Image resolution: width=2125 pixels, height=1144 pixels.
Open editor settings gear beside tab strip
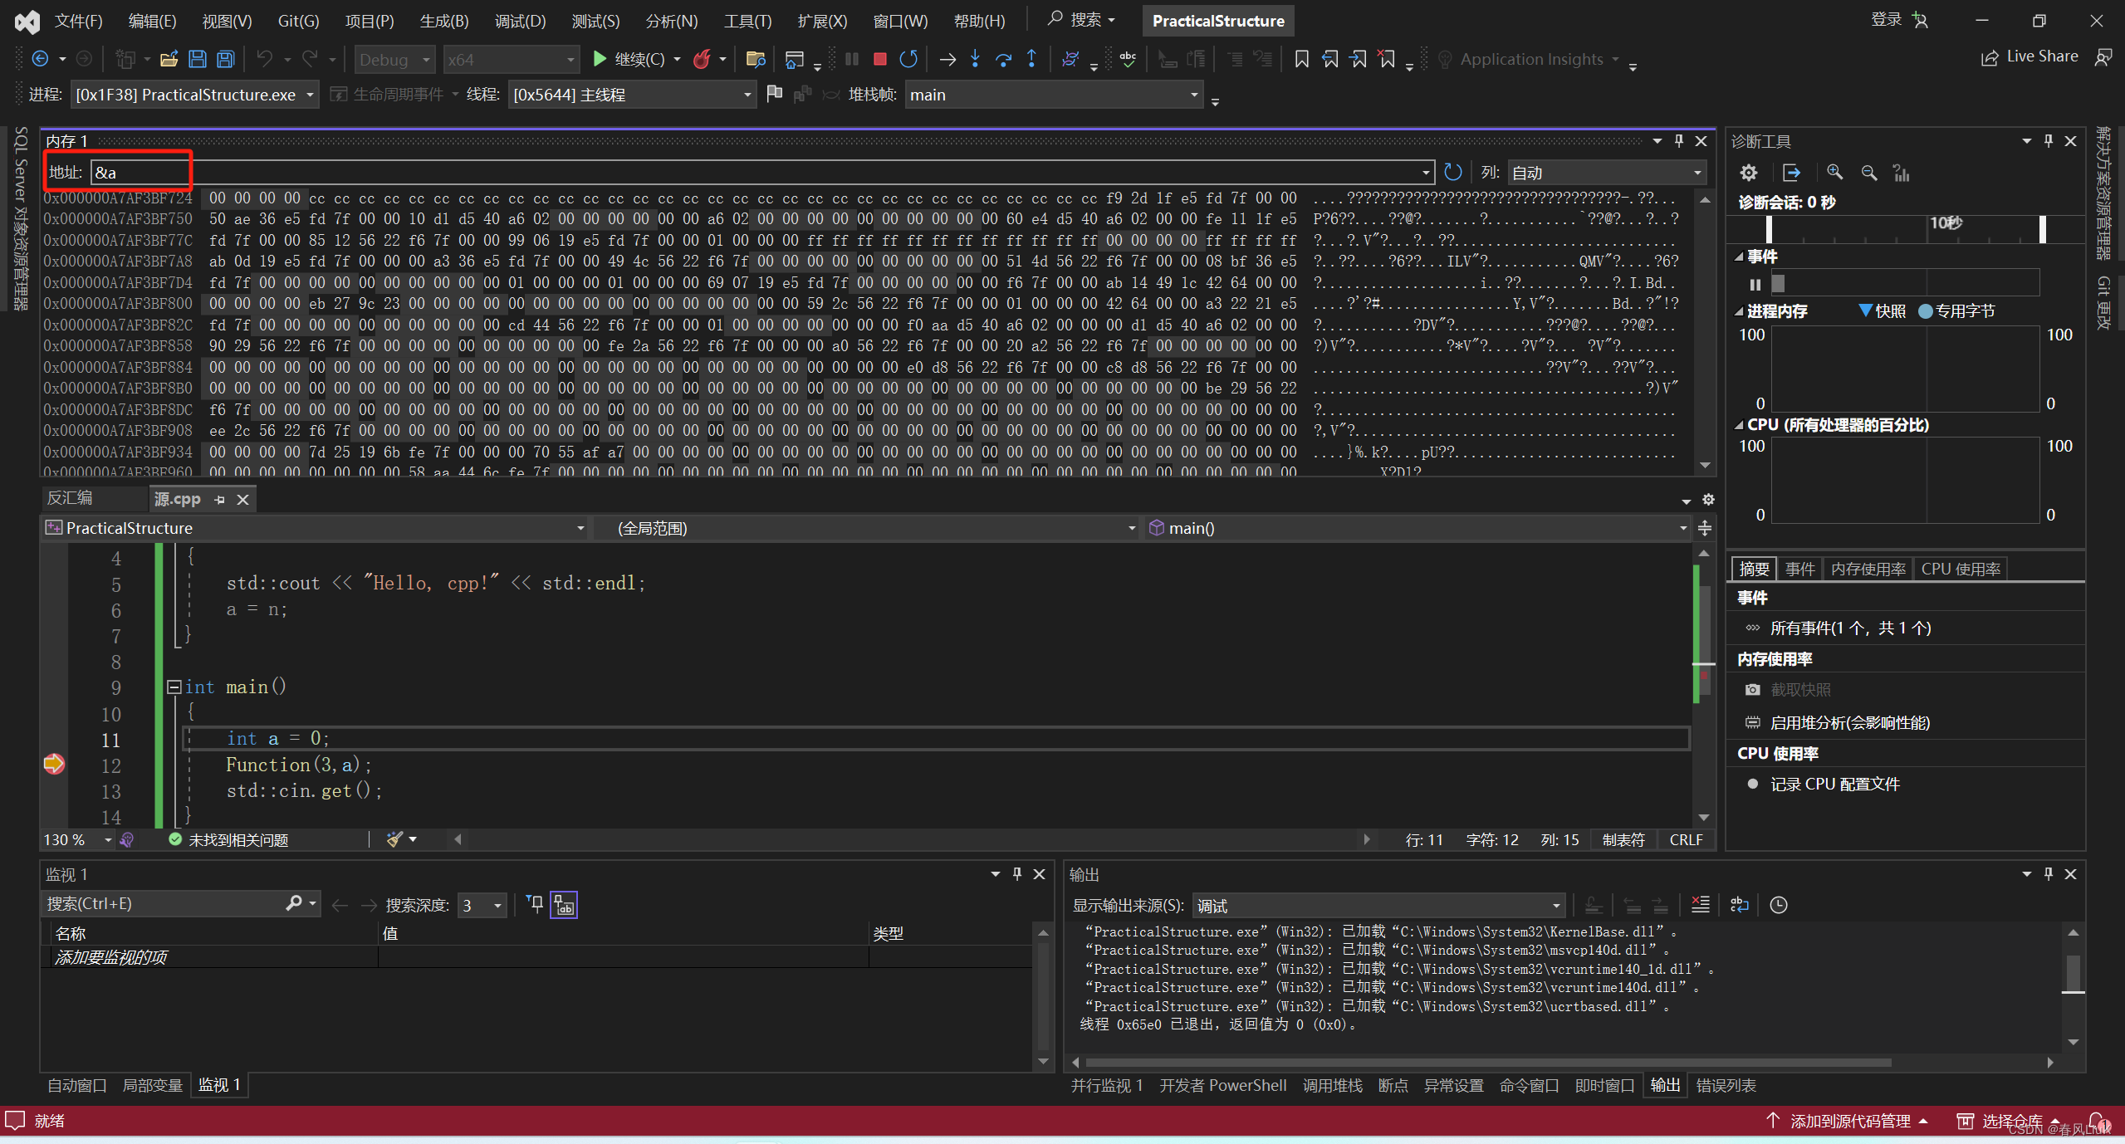(x=1708, y=500)
